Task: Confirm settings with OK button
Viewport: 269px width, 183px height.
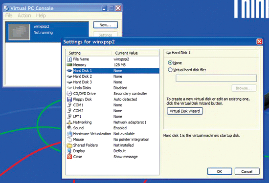Action: tap(220, 171)
